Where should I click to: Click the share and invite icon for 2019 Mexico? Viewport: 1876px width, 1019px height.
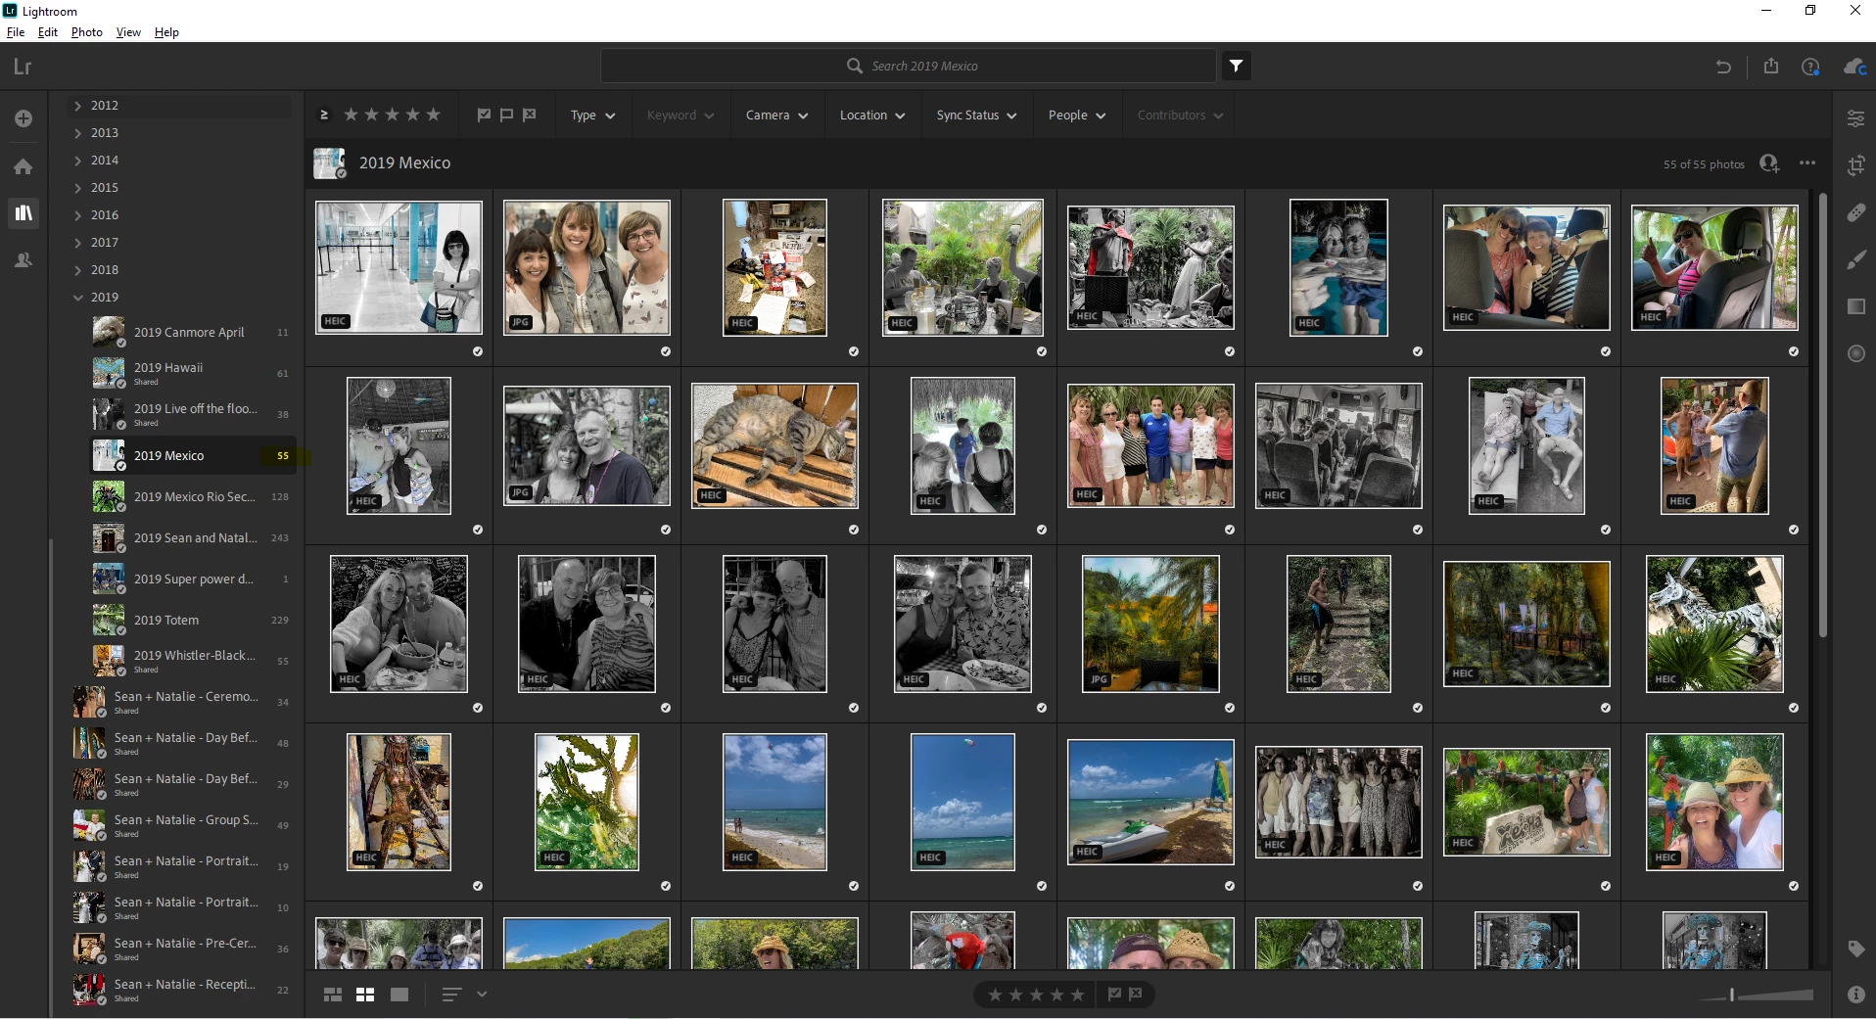pos(1769,163)
